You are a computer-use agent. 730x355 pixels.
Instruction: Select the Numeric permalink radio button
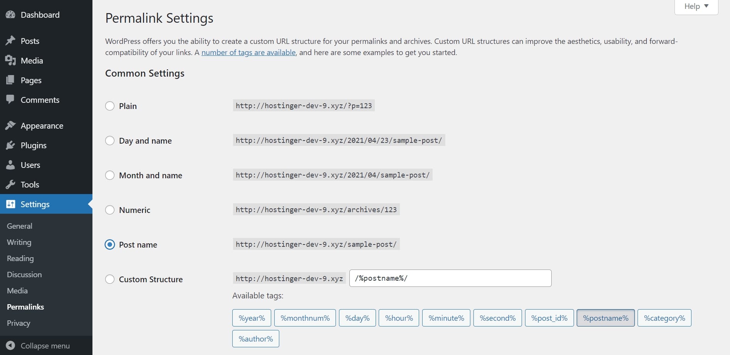[x=110, y=210]
